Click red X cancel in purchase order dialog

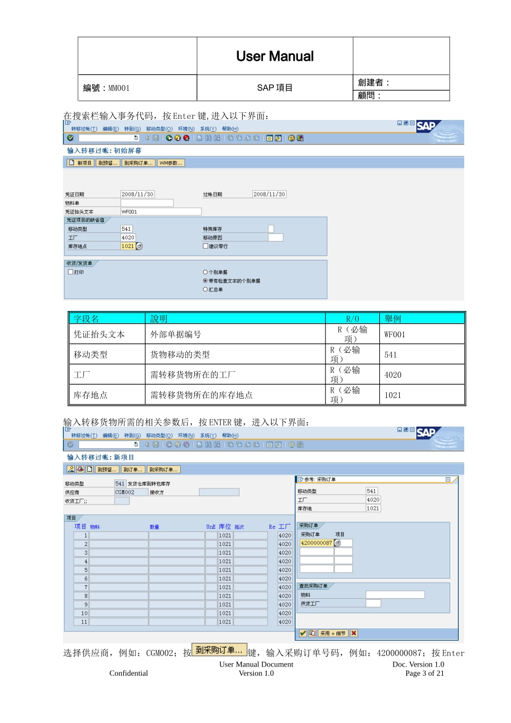pyautogui.click(x=354, y=633)
